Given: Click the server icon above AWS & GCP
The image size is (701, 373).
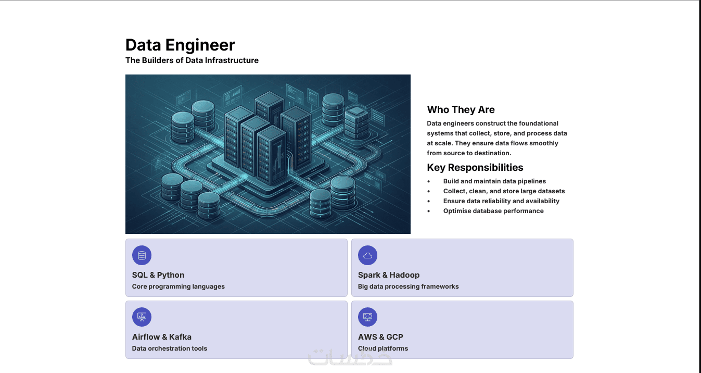Looking at the screenshot, I should pos(367,317).
